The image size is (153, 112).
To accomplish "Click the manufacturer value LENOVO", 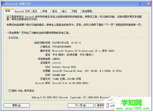I will coord(56,59).
